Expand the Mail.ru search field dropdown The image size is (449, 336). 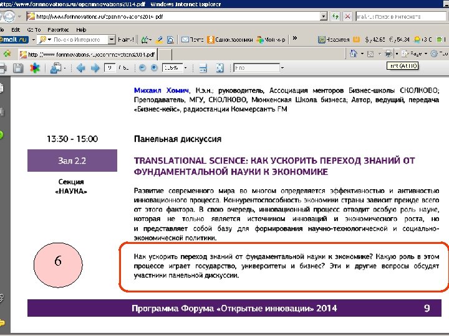click(112, 40)
